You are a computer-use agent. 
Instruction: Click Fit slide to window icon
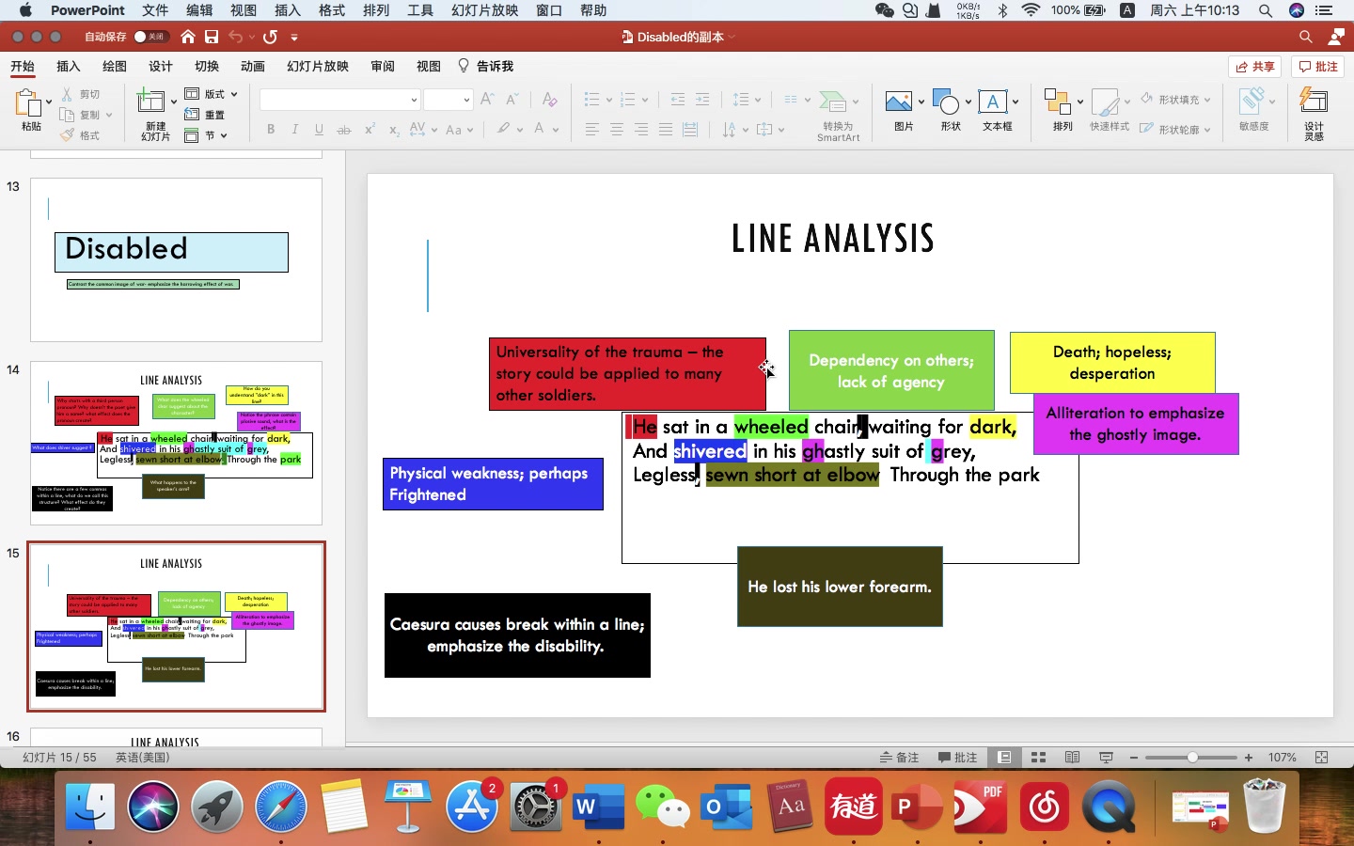1321,757
